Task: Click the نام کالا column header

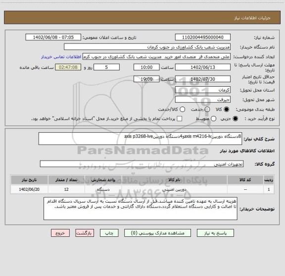Action: pos(174,180)
